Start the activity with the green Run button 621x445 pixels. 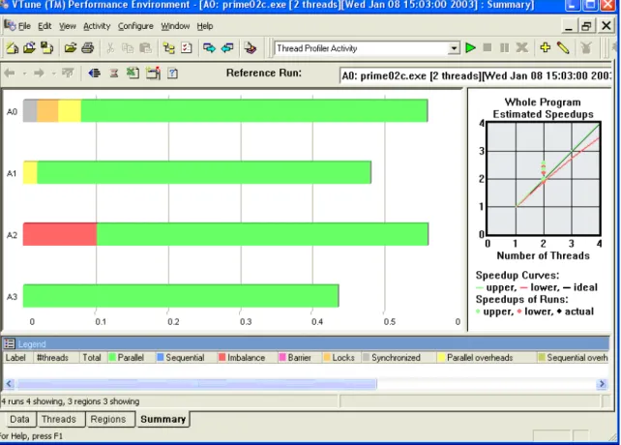point(470,48)
